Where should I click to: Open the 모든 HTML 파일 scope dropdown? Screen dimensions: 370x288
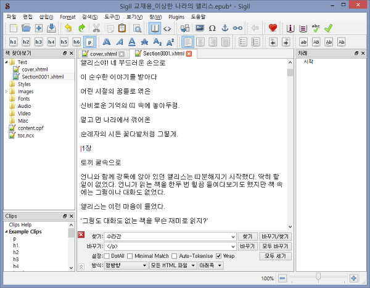pyautogui.click(x=173, y=265)
